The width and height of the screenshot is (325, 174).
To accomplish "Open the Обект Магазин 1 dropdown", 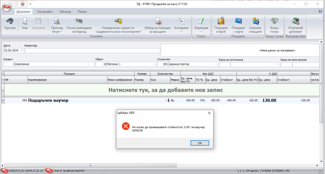I will [154, 64].
